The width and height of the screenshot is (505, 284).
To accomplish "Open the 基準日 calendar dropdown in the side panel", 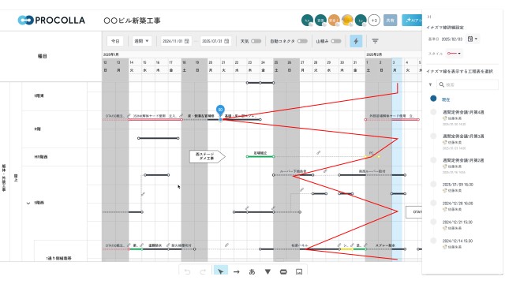I will point(473,39).
